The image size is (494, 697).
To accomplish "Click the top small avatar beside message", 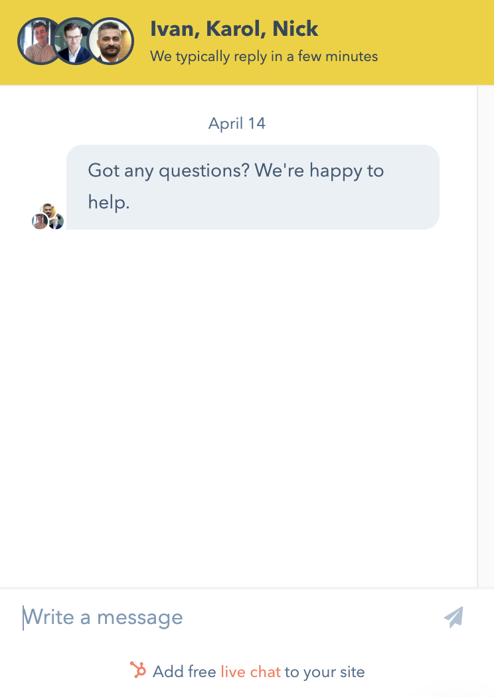I will pyautogui.click(x=47, y=210).
